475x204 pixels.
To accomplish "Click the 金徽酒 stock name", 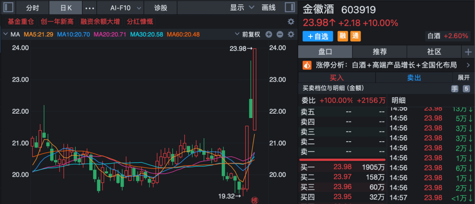I will [318, 10].
